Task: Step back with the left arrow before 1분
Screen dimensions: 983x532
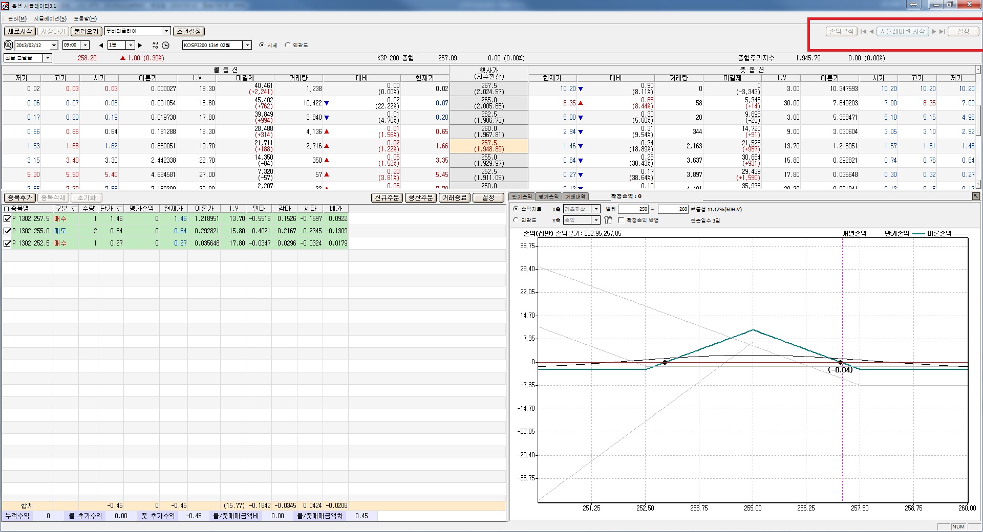Action: coord(101,45)
